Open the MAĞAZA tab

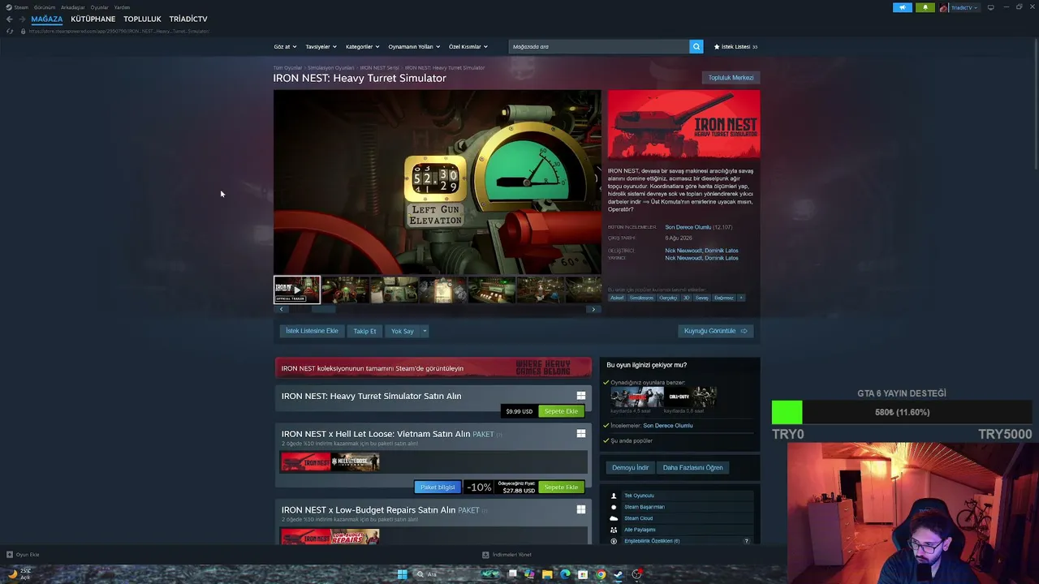point(47,19)
